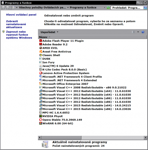The height and width of the screenshot is (150, 148).
Task: Select Classic Shell entry
Action: point(50,55)
